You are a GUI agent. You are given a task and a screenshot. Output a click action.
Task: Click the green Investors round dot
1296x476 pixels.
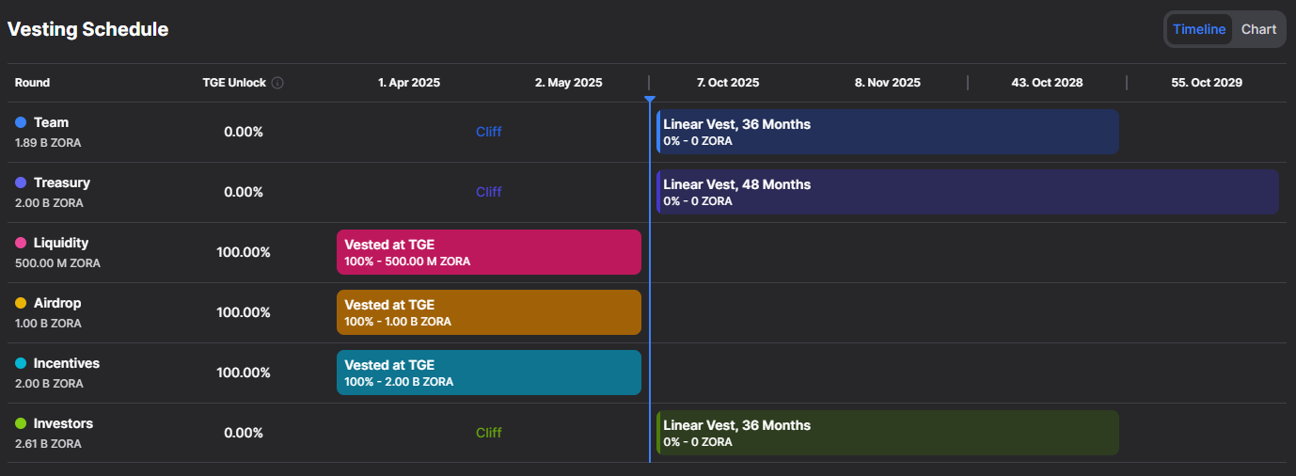pos(21,424)
